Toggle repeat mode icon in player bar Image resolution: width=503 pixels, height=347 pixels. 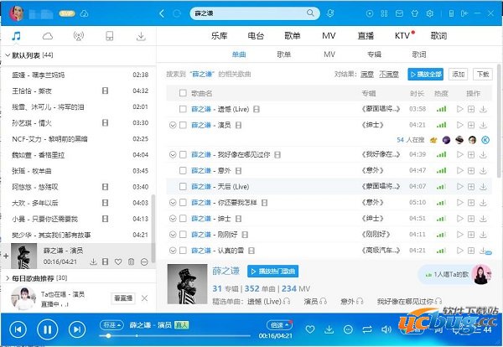point(367,329)
